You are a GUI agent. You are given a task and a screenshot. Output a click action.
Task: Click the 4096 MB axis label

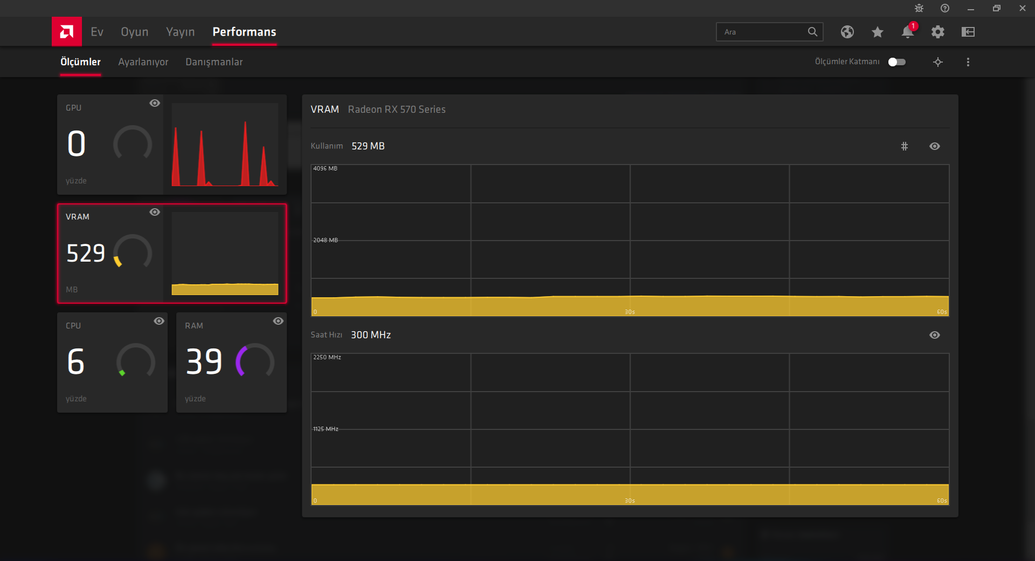pyautogui.click(x=325, y=169)
